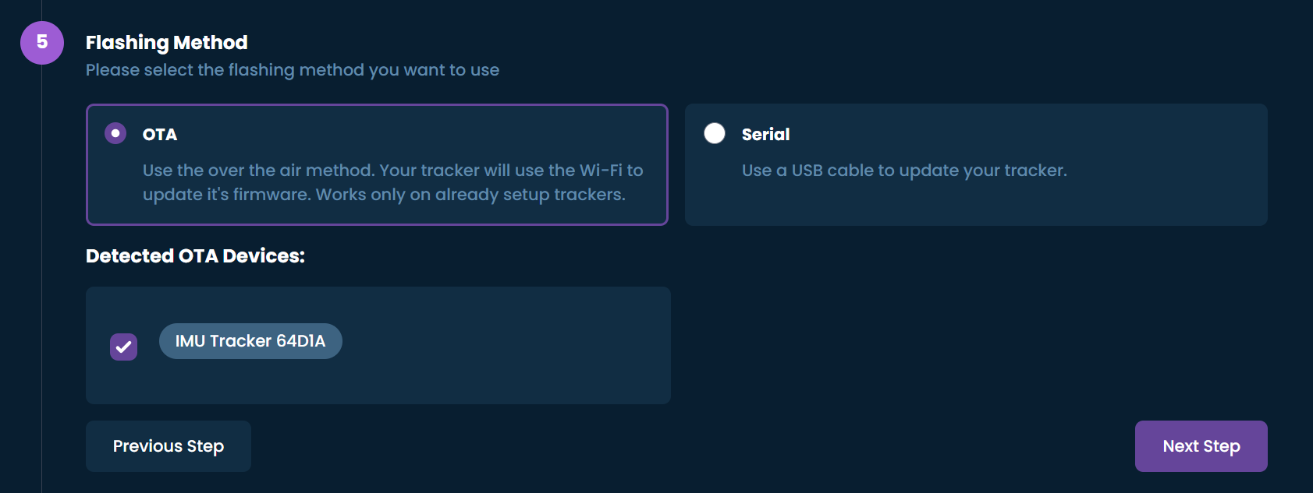
Task: Select the Serial radio button
Action: [715, 133]
